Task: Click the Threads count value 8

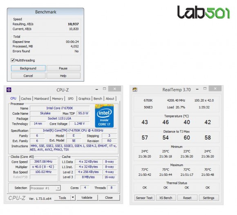Action: [112, 188]
